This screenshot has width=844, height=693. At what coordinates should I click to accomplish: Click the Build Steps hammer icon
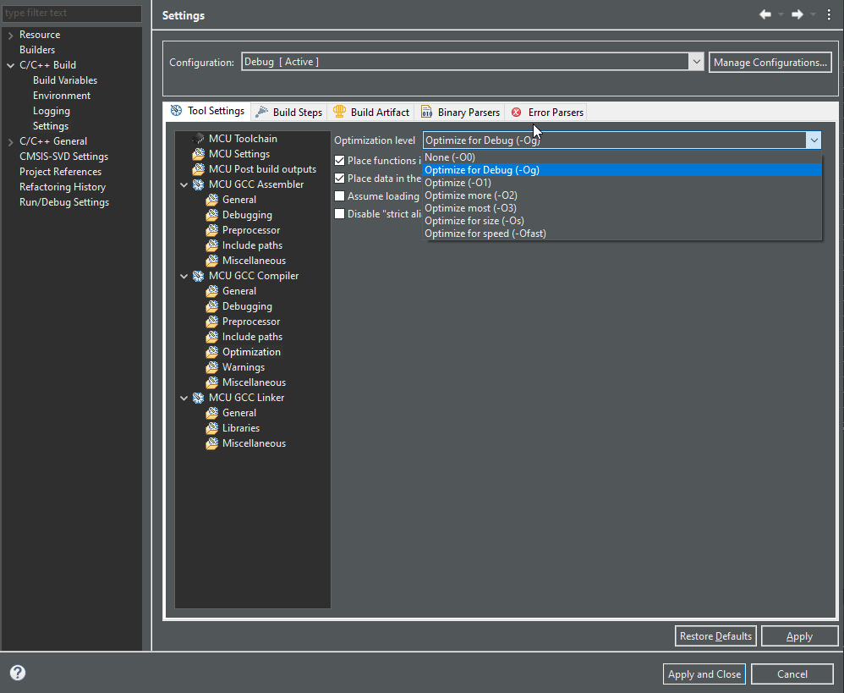click(261, 112)
